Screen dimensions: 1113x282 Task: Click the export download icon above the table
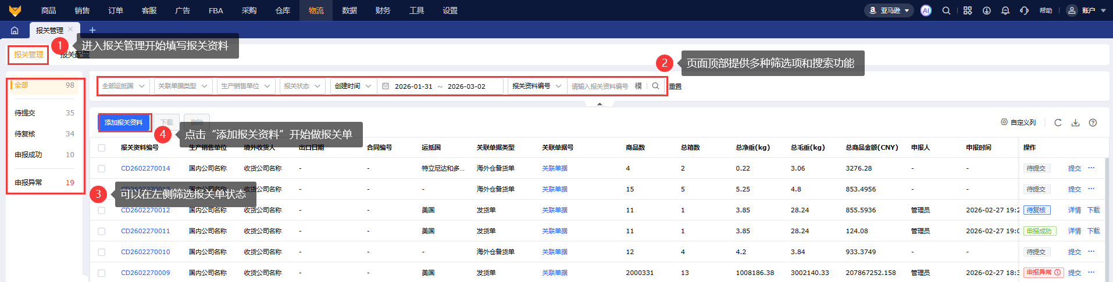1075,122
